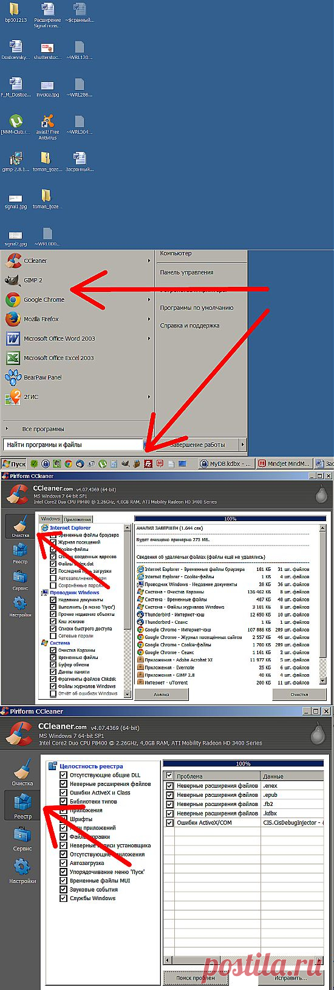This screenshot has height=990, width=334.
Task: Select bp301213 folder on the desktop
Action: coord(15,12)
